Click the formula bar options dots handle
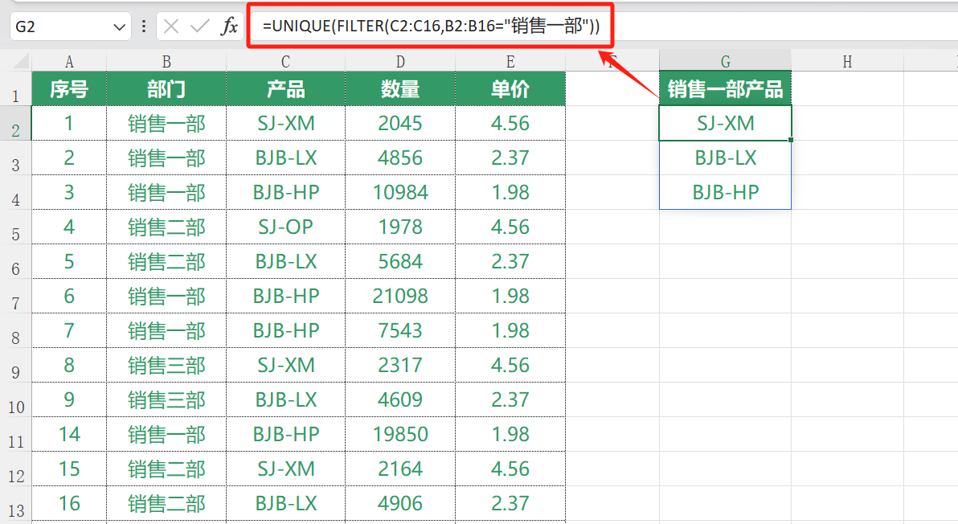Screen dimensions: 958x524 (144, 27)
